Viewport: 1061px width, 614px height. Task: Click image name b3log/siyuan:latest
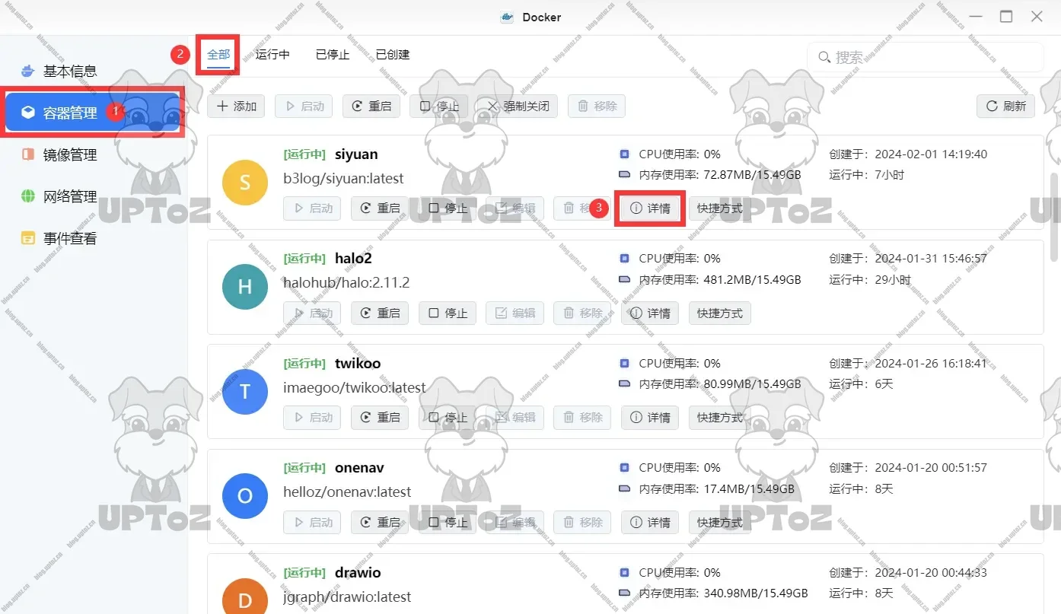pyautogui.click(x=343, y=179)
